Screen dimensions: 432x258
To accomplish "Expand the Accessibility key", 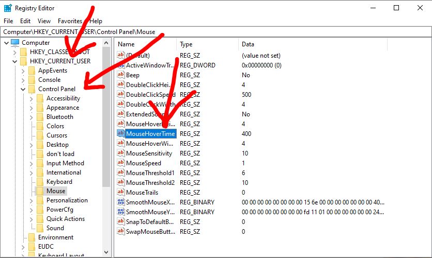I will click(31, 98).
